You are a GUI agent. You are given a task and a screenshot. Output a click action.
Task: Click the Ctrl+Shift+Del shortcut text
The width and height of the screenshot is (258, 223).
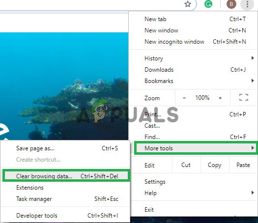click(x=99, y=176)
